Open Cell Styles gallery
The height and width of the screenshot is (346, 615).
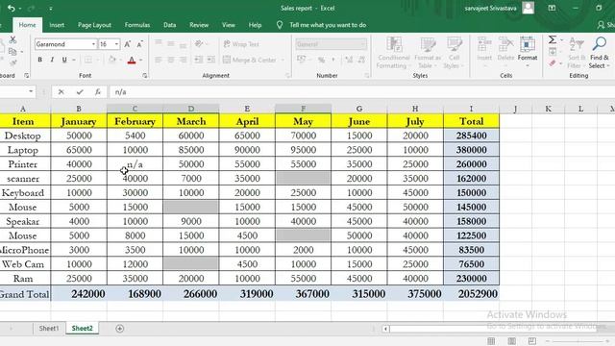(454, 53)
